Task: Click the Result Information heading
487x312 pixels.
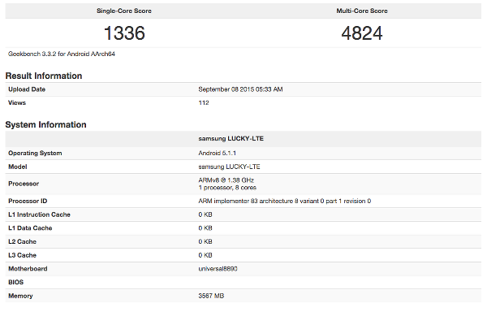Action: coord(44,76)
